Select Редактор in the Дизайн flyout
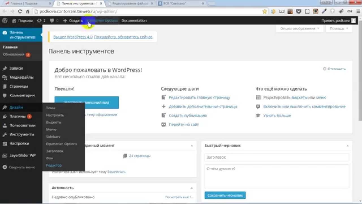362x204 pixels. 54,165
